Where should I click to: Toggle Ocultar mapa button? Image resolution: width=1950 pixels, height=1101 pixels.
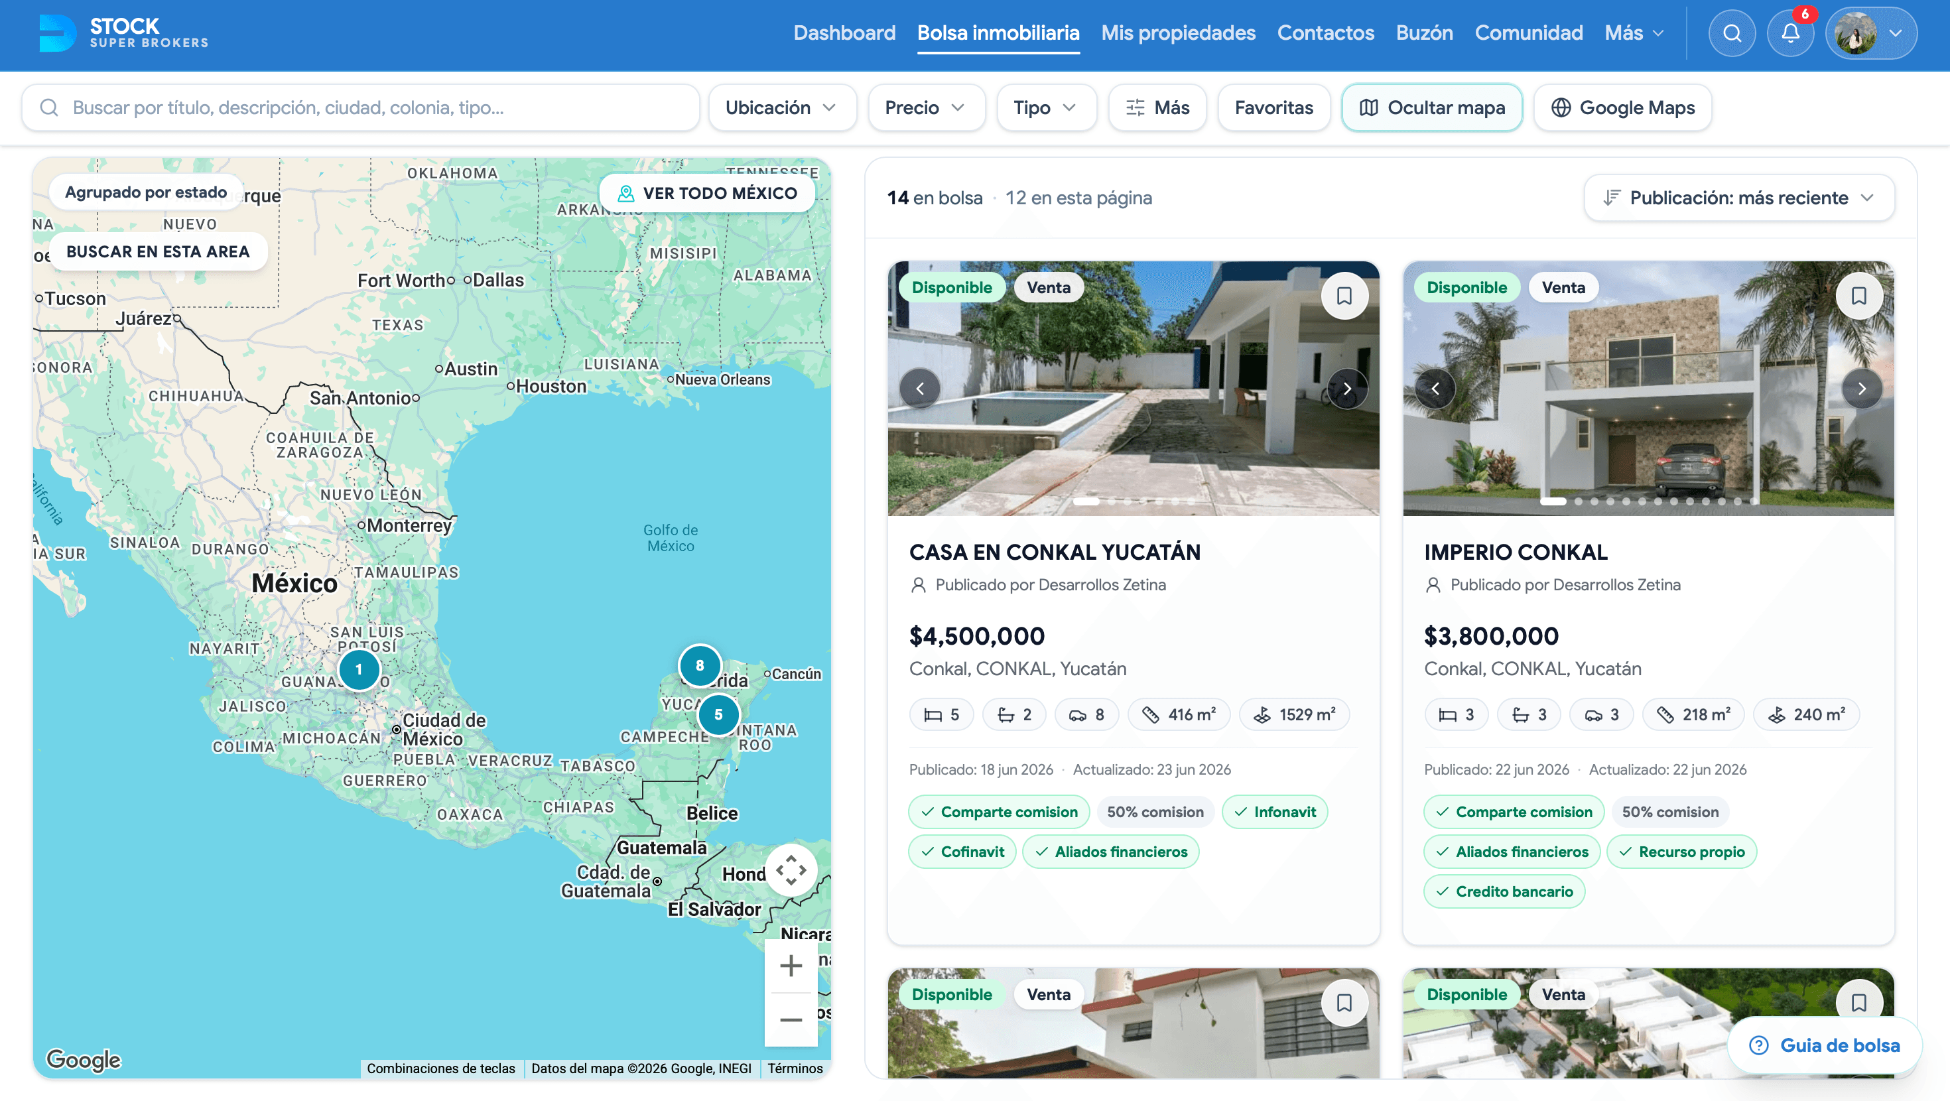pos(1431,107)
